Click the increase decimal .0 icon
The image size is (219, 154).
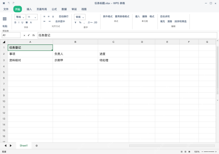[x=89, y=22]
